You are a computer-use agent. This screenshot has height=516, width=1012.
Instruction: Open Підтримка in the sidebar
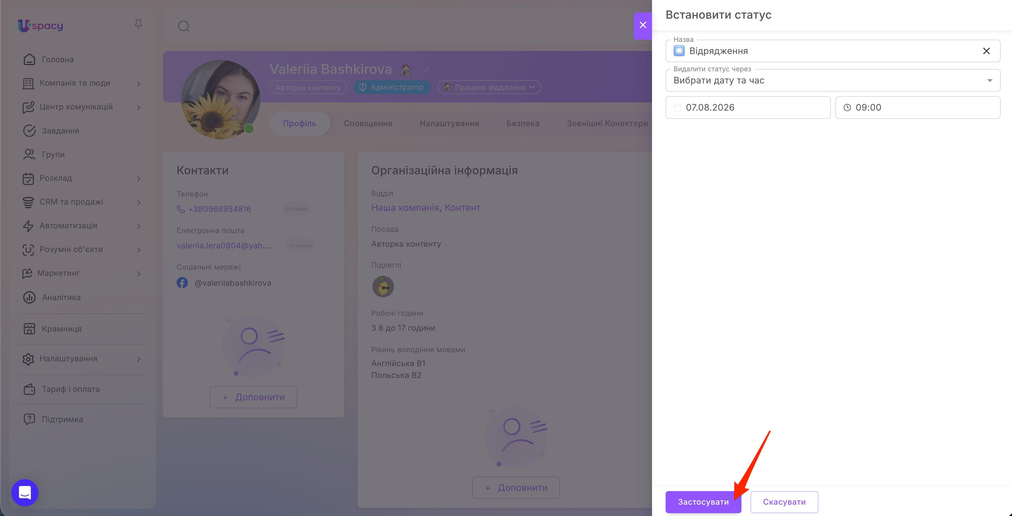(x=63, y=419)
